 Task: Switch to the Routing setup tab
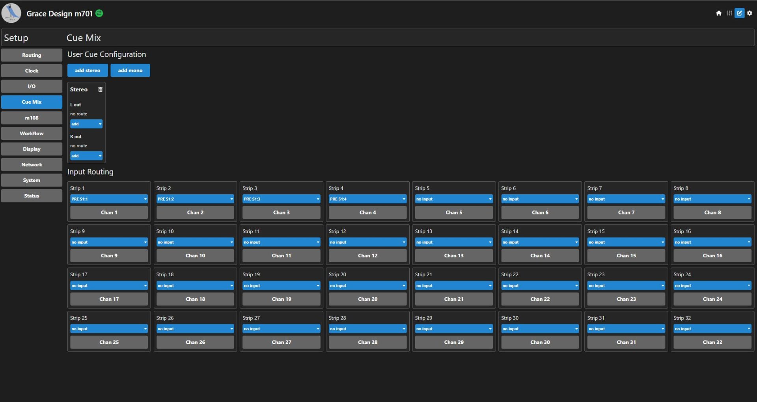[x=32, y=55]
